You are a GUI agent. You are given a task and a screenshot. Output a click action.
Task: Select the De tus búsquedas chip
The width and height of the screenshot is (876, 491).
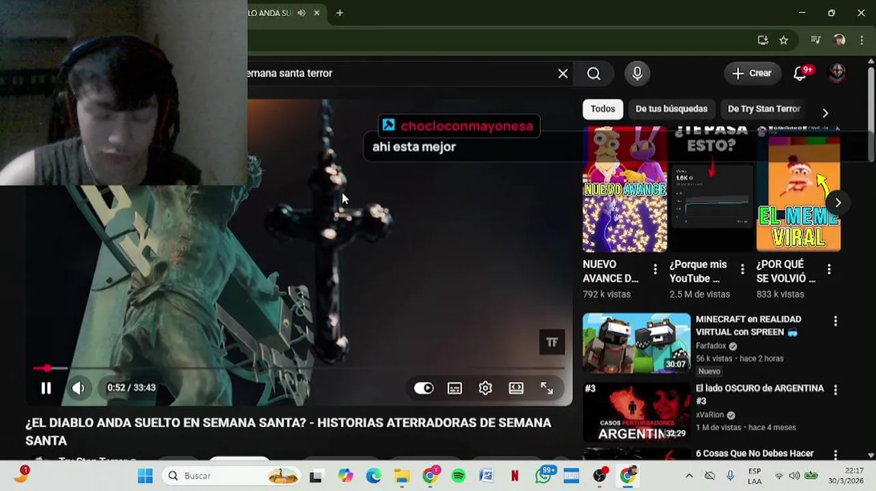coord(671,109)
